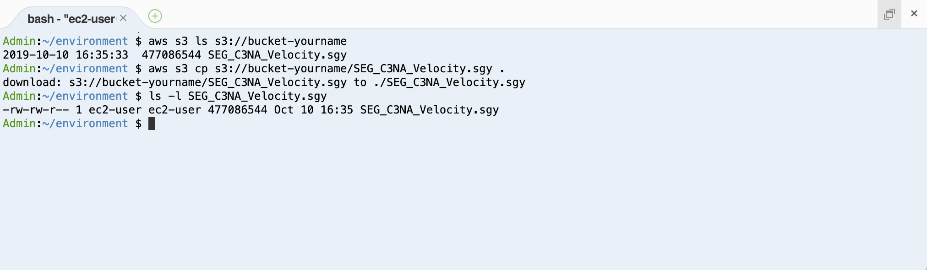This screenshot has width=927, height=270.
Task: Click the -rw-rw-r-- file permissions text
Action: click(x=36, y=110)
